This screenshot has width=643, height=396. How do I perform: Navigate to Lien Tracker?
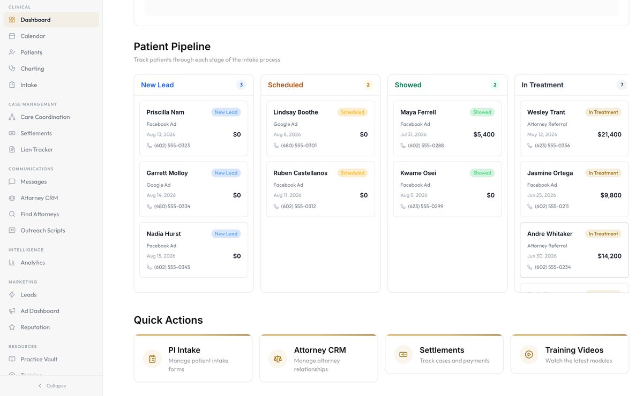coord(51,149)
